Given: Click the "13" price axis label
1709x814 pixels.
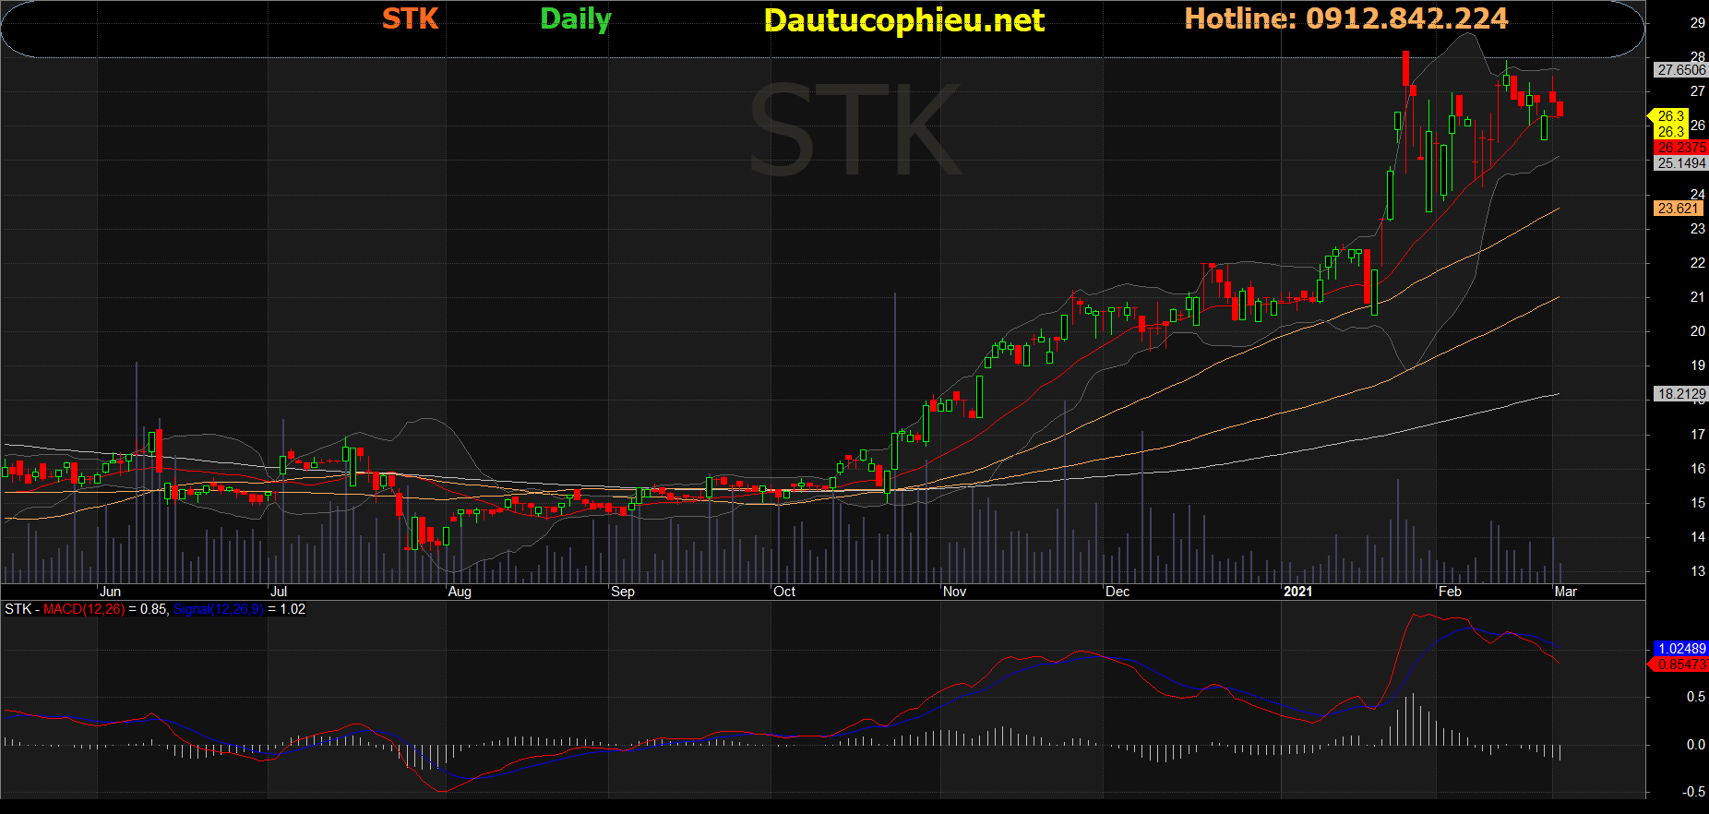Looking at the screenshot, I should pos(1697,571).
